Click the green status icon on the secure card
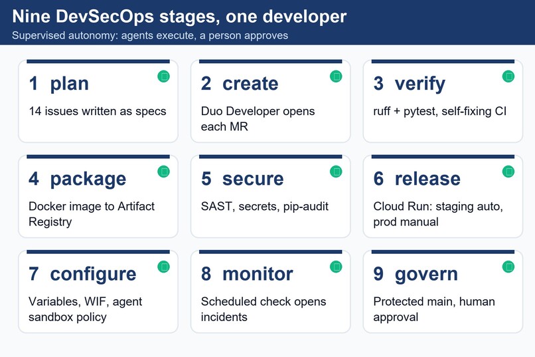The width and height of the screenshot is (535, 357). point(336,172)
